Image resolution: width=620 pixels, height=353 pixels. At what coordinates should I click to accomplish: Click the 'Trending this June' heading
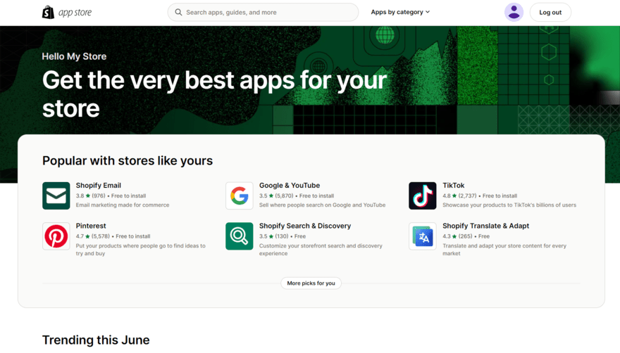(x=96, y=340)
